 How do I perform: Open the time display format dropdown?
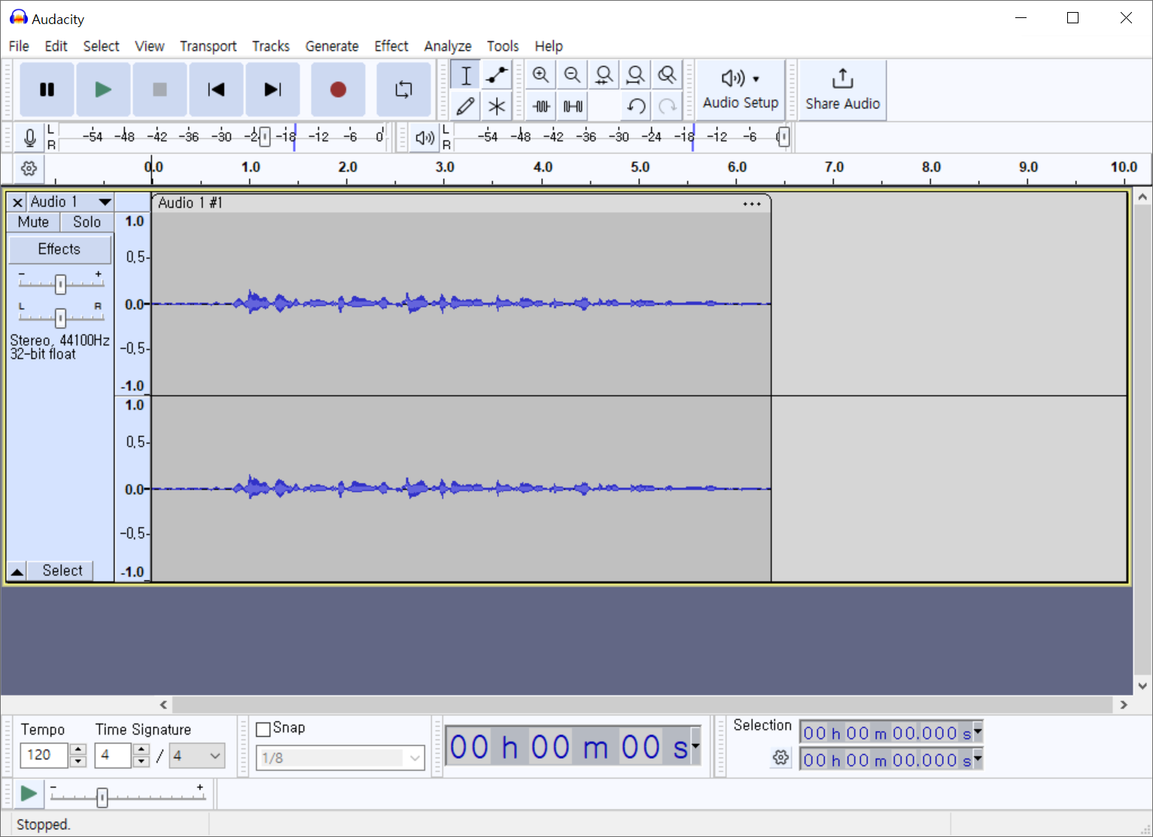696,746
